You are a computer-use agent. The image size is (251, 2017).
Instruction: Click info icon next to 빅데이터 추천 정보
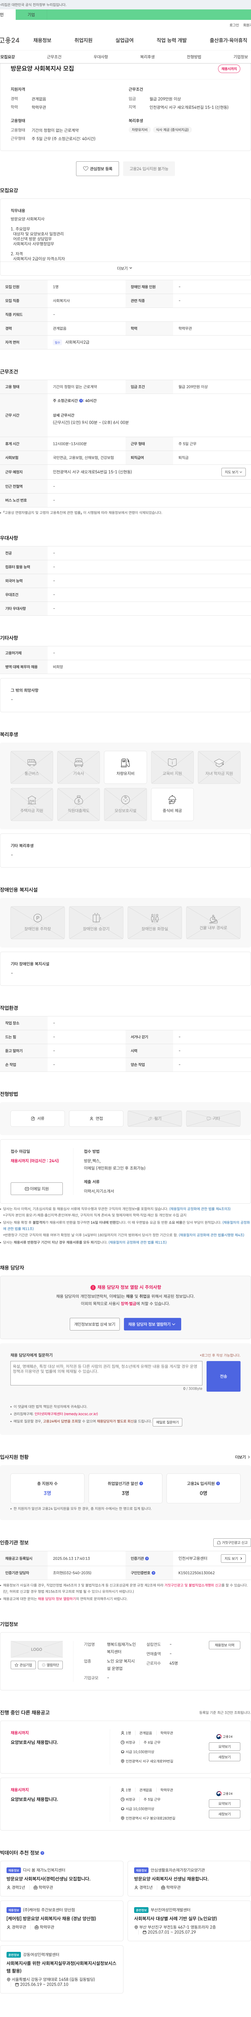[42, 1852]
